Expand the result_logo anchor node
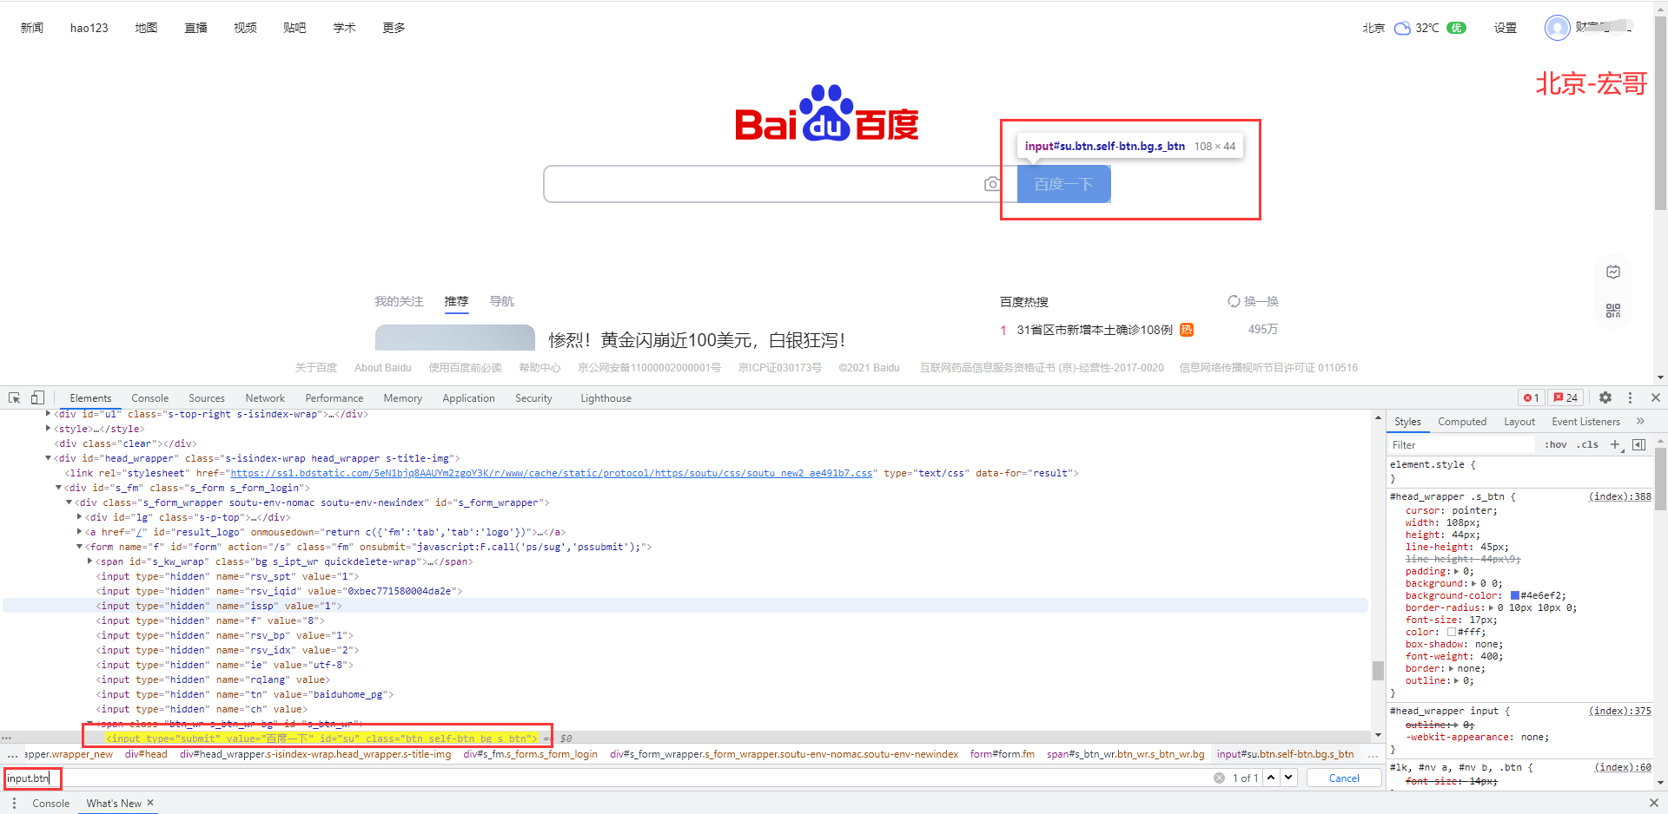The width and height of the screenshot is (1668, 814). pos(79,532)
